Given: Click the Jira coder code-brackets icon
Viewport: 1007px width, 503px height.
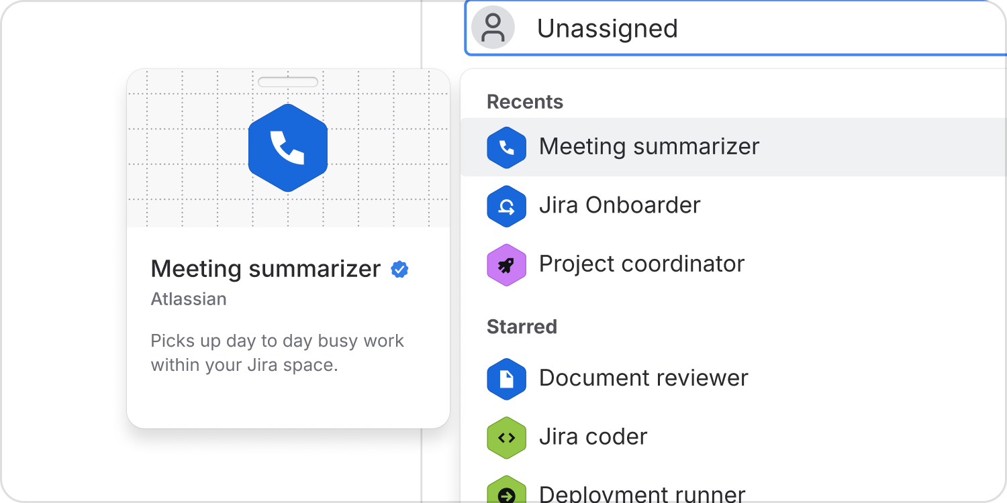Looking at the screenshot, I should (506, 437).
